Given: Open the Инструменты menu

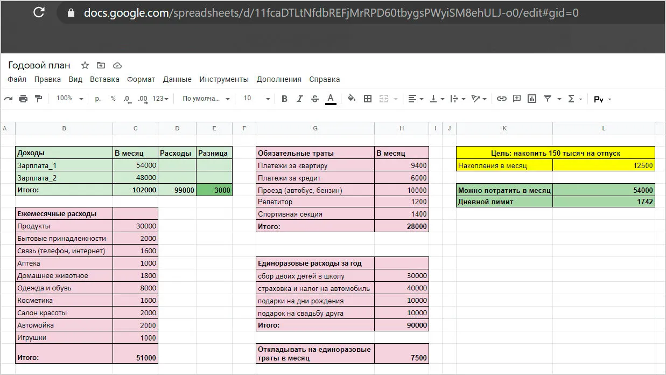Looking at the screenshot, I should pyautogui.click(x=224, y=79).
